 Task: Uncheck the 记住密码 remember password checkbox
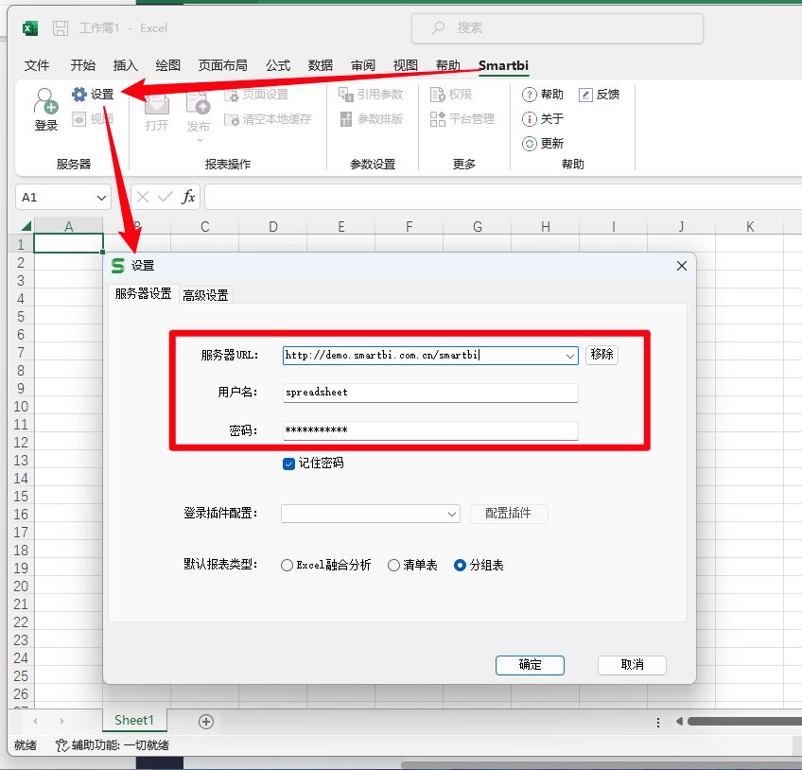[288, 464]
